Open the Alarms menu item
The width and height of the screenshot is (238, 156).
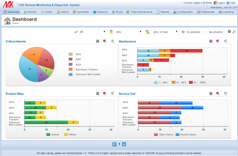click(63, 12)
